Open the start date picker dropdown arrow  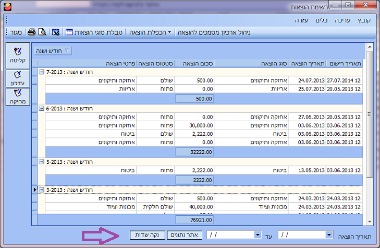click(x=329, y=235)
